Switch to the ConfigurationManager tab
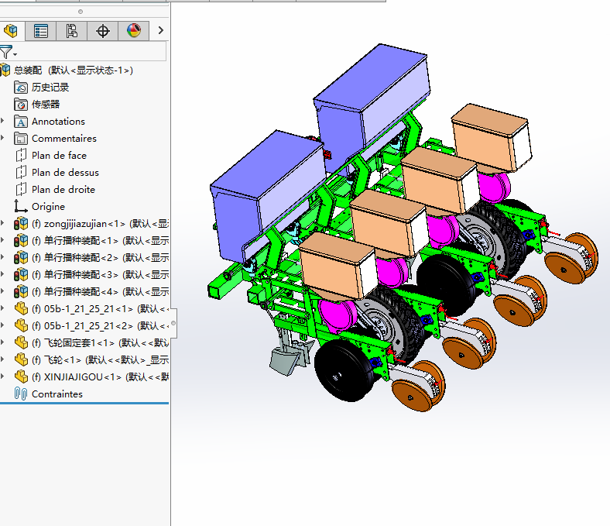610x526 pixels. pyautogui.click(x=71, y=30)
